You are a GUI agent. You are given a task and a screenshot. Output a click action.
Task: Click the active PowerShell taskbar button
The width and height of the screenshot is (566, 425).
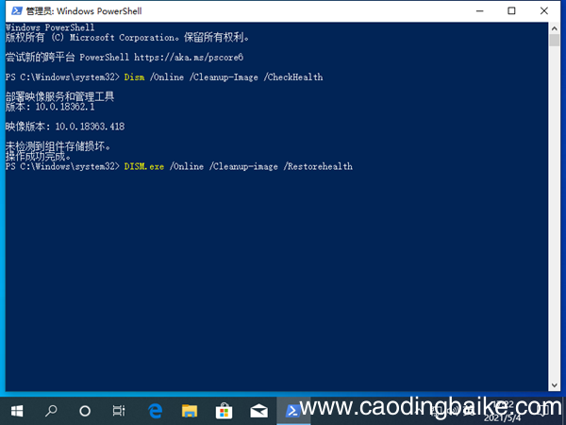293,410
